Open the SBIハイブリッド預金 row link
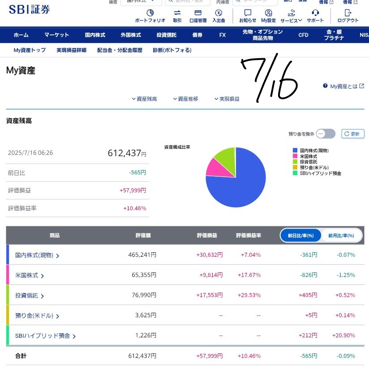This screenshot has height=370, width=369. point(43,336)
